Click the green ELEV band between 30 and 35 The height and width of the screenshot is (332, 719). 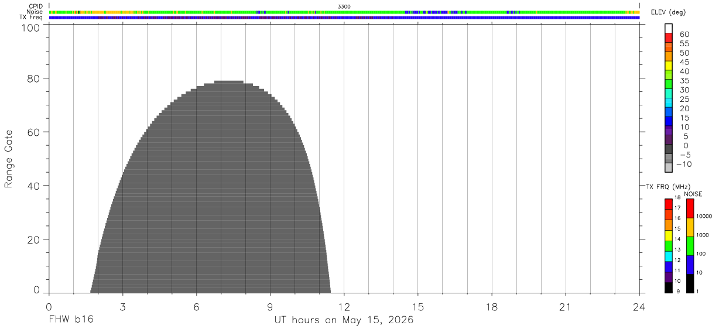pyautogui.click(x=669, y=84)
